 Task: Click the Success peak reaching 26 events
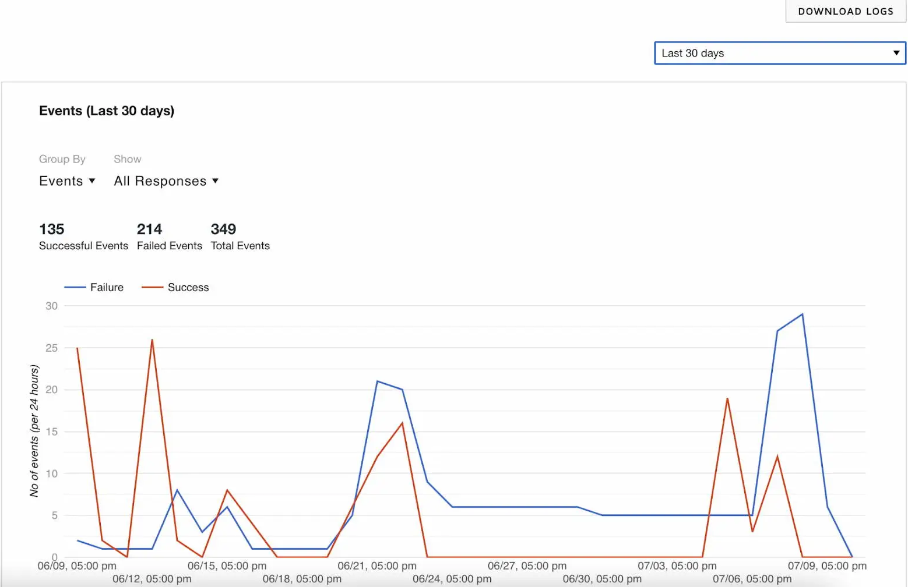pyautogui.click(x=152, y=340)
